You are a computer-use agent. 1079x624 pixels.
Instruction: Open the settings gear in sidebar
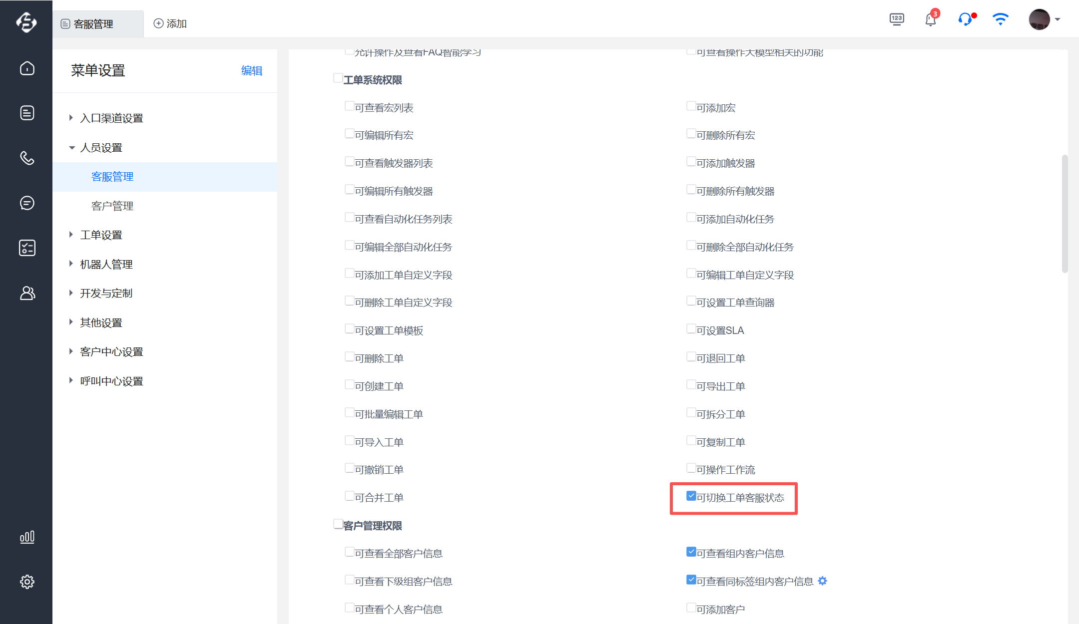pyautogui.click(x=27, y=582)
